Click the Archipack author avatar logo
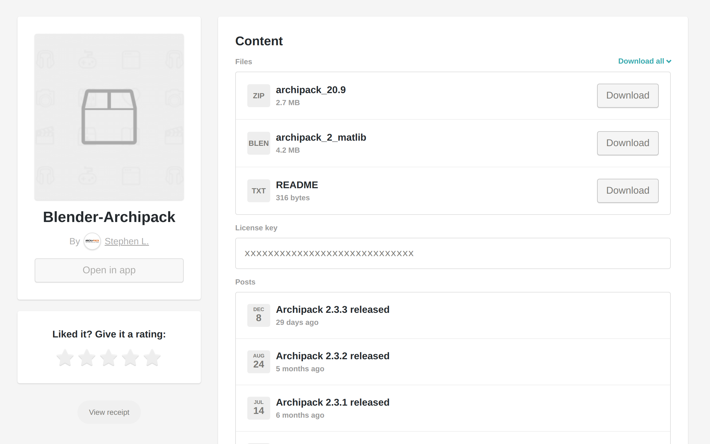710x444 pixels. pos(92,241)
